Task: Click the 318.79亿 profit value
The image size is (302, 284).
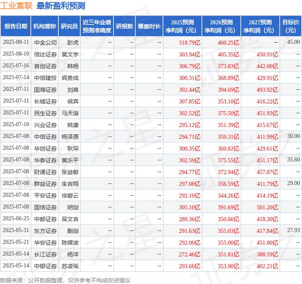Action: point(190,43)
